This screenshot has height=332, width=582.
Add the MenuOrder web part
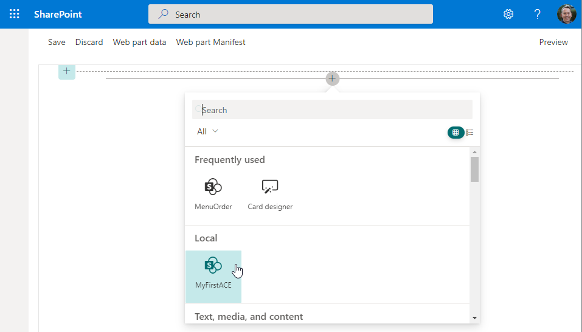213,194
